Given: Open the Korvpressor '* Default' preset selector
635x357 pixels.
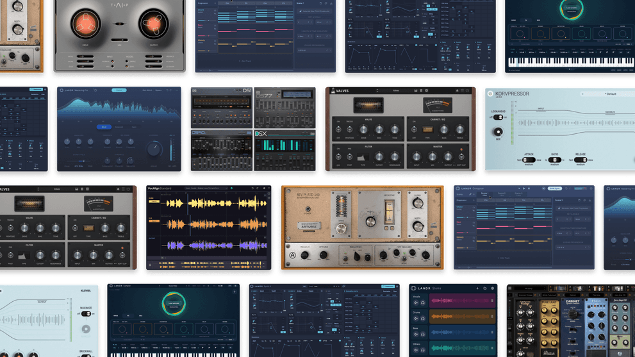Looking at the screenshot, I should point(610,94).
